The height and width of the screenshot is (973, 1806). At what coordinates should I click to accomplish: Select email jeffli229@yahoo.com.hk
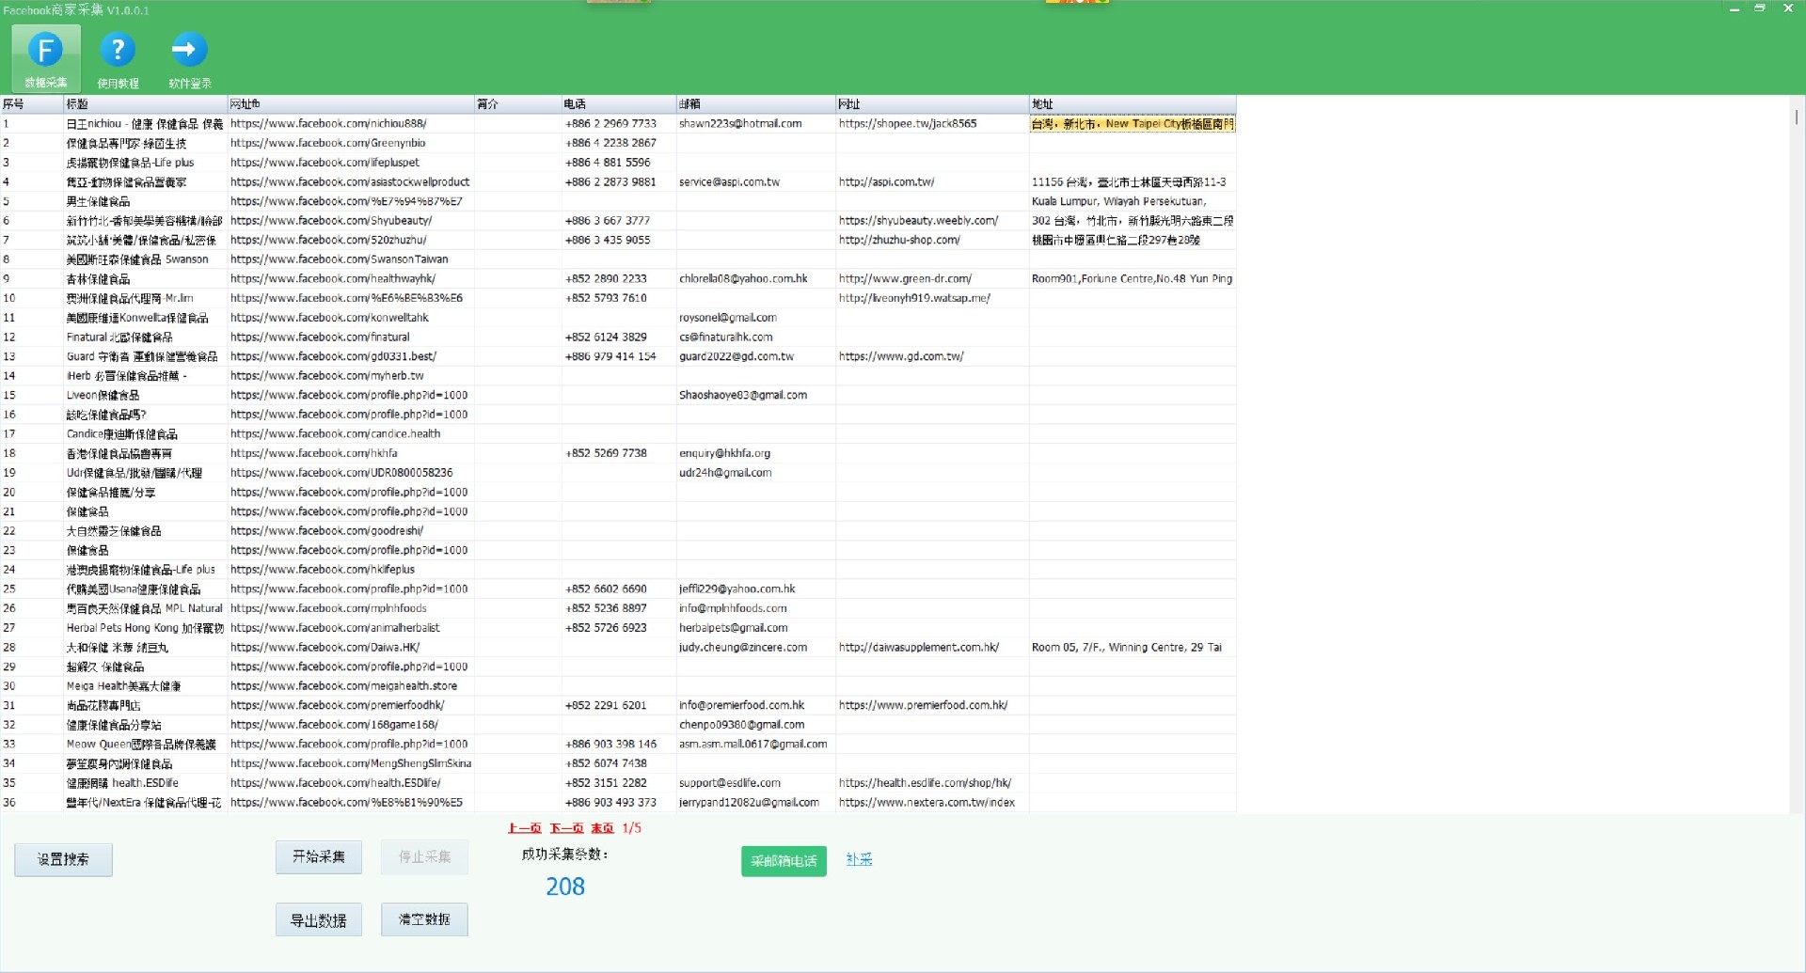755,589
